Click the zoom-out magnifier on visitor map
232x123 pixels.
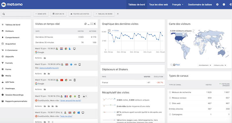(171, 65)
